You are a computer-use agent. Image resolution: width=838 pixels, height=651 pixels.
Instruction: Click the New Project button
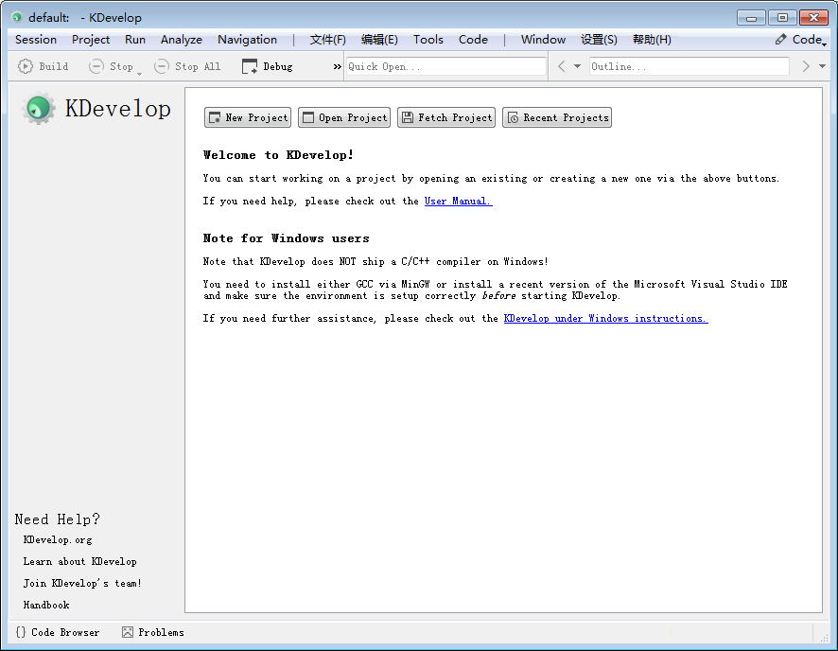click(248, 117)
